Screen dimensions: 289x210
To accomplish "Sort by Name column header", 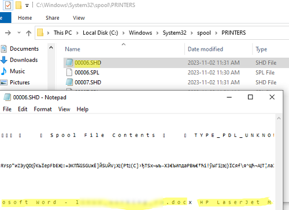I will (72, 49).
